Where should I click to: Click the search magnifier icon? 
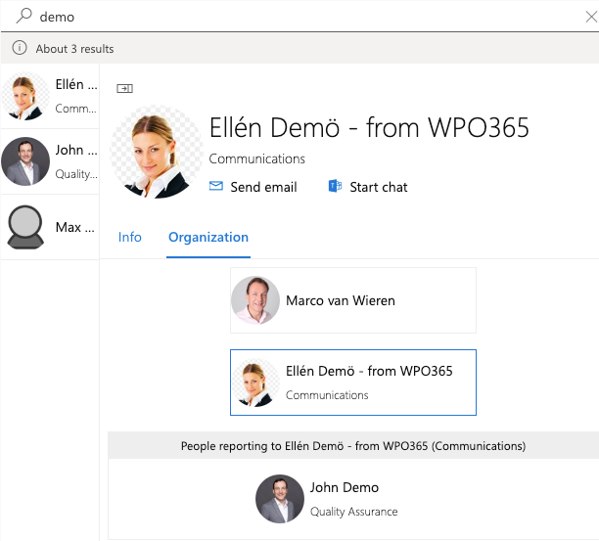23,16
